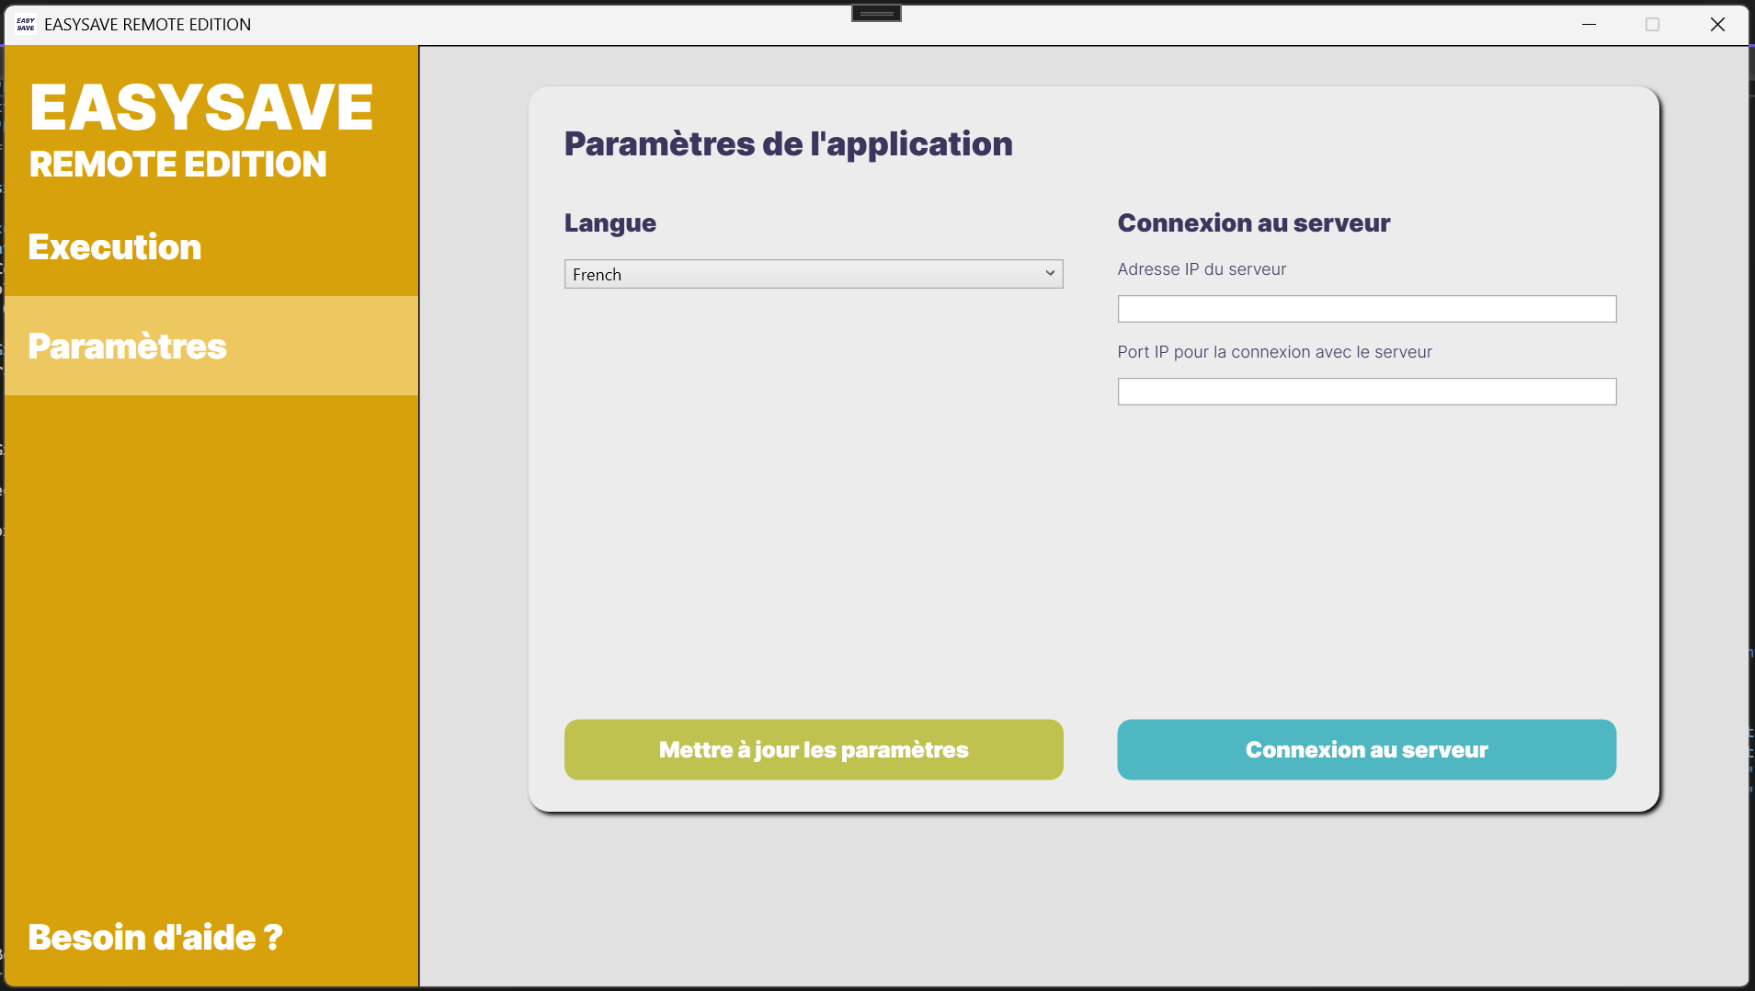Click the EASYSAVE REMOTE EDITION title bar text
The width and height of the screenshot is (1755, 991).
147,25
